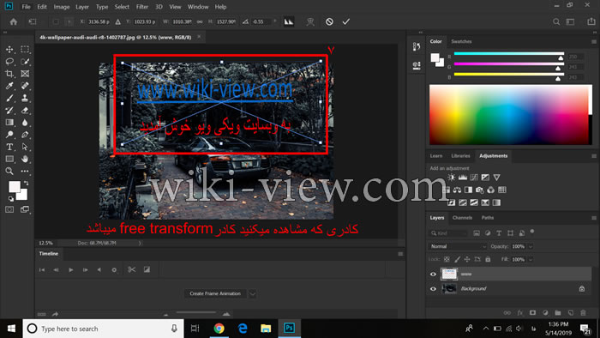Open the Color panel menu
The height and width of the screenshot is (338, 600).
594,41
